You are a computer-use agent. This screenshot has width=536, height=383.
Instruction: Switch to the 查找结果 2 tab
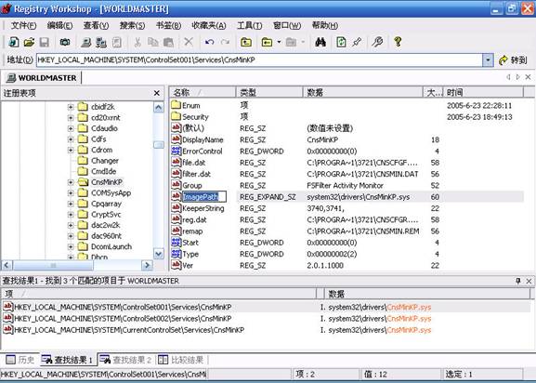(x=125, y=360)
